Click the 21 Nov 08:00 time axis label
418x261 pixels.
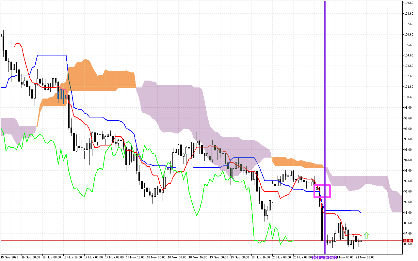[x=365, y=257]
